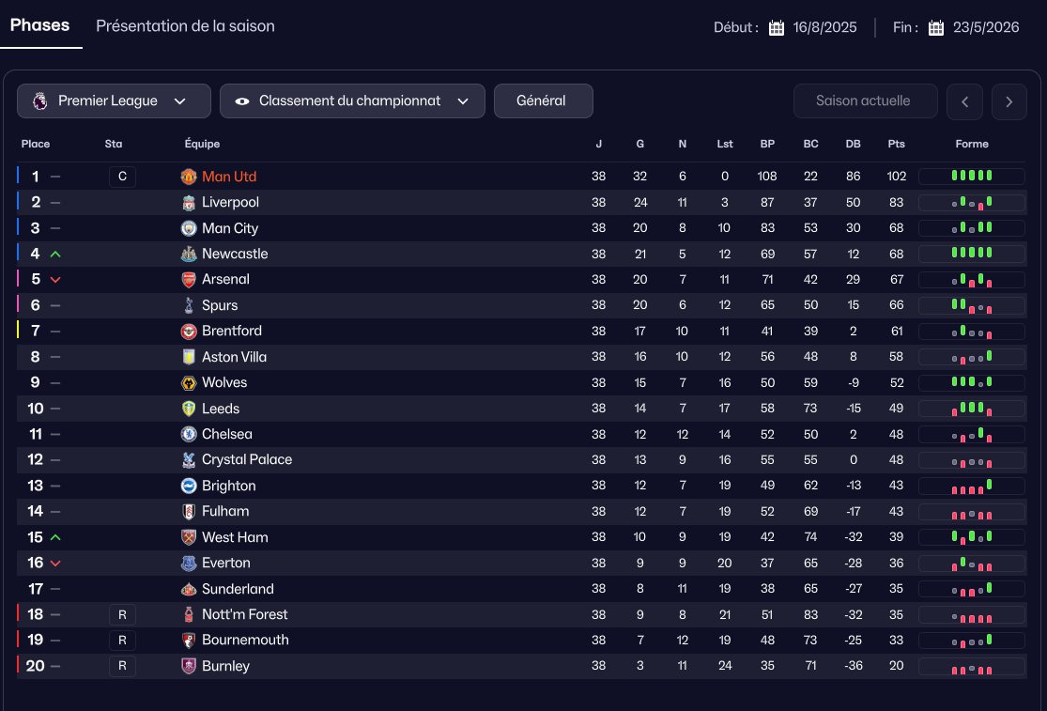Image resolution: width=1047 pixels, height=711 pixels.
Task: Click the Liverpool club badge icon
Action: [x=188, y=202]
